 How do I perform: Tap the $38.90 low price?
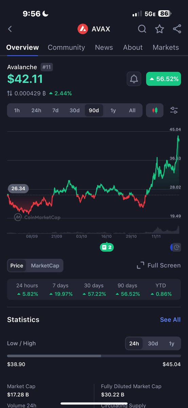pos(16,364)
